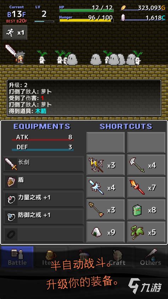168x299 pixels.
Task: Select the 长剑 long sword equipment slot
Action: click(43, 164)
